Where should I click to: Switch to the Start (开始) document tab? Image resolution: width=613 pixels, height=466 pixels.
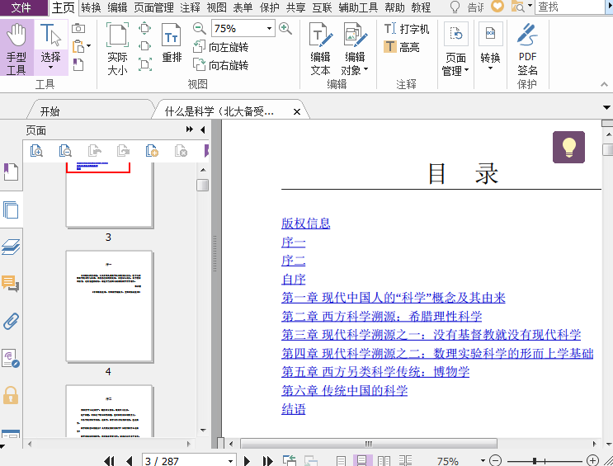tap(50, 111)
